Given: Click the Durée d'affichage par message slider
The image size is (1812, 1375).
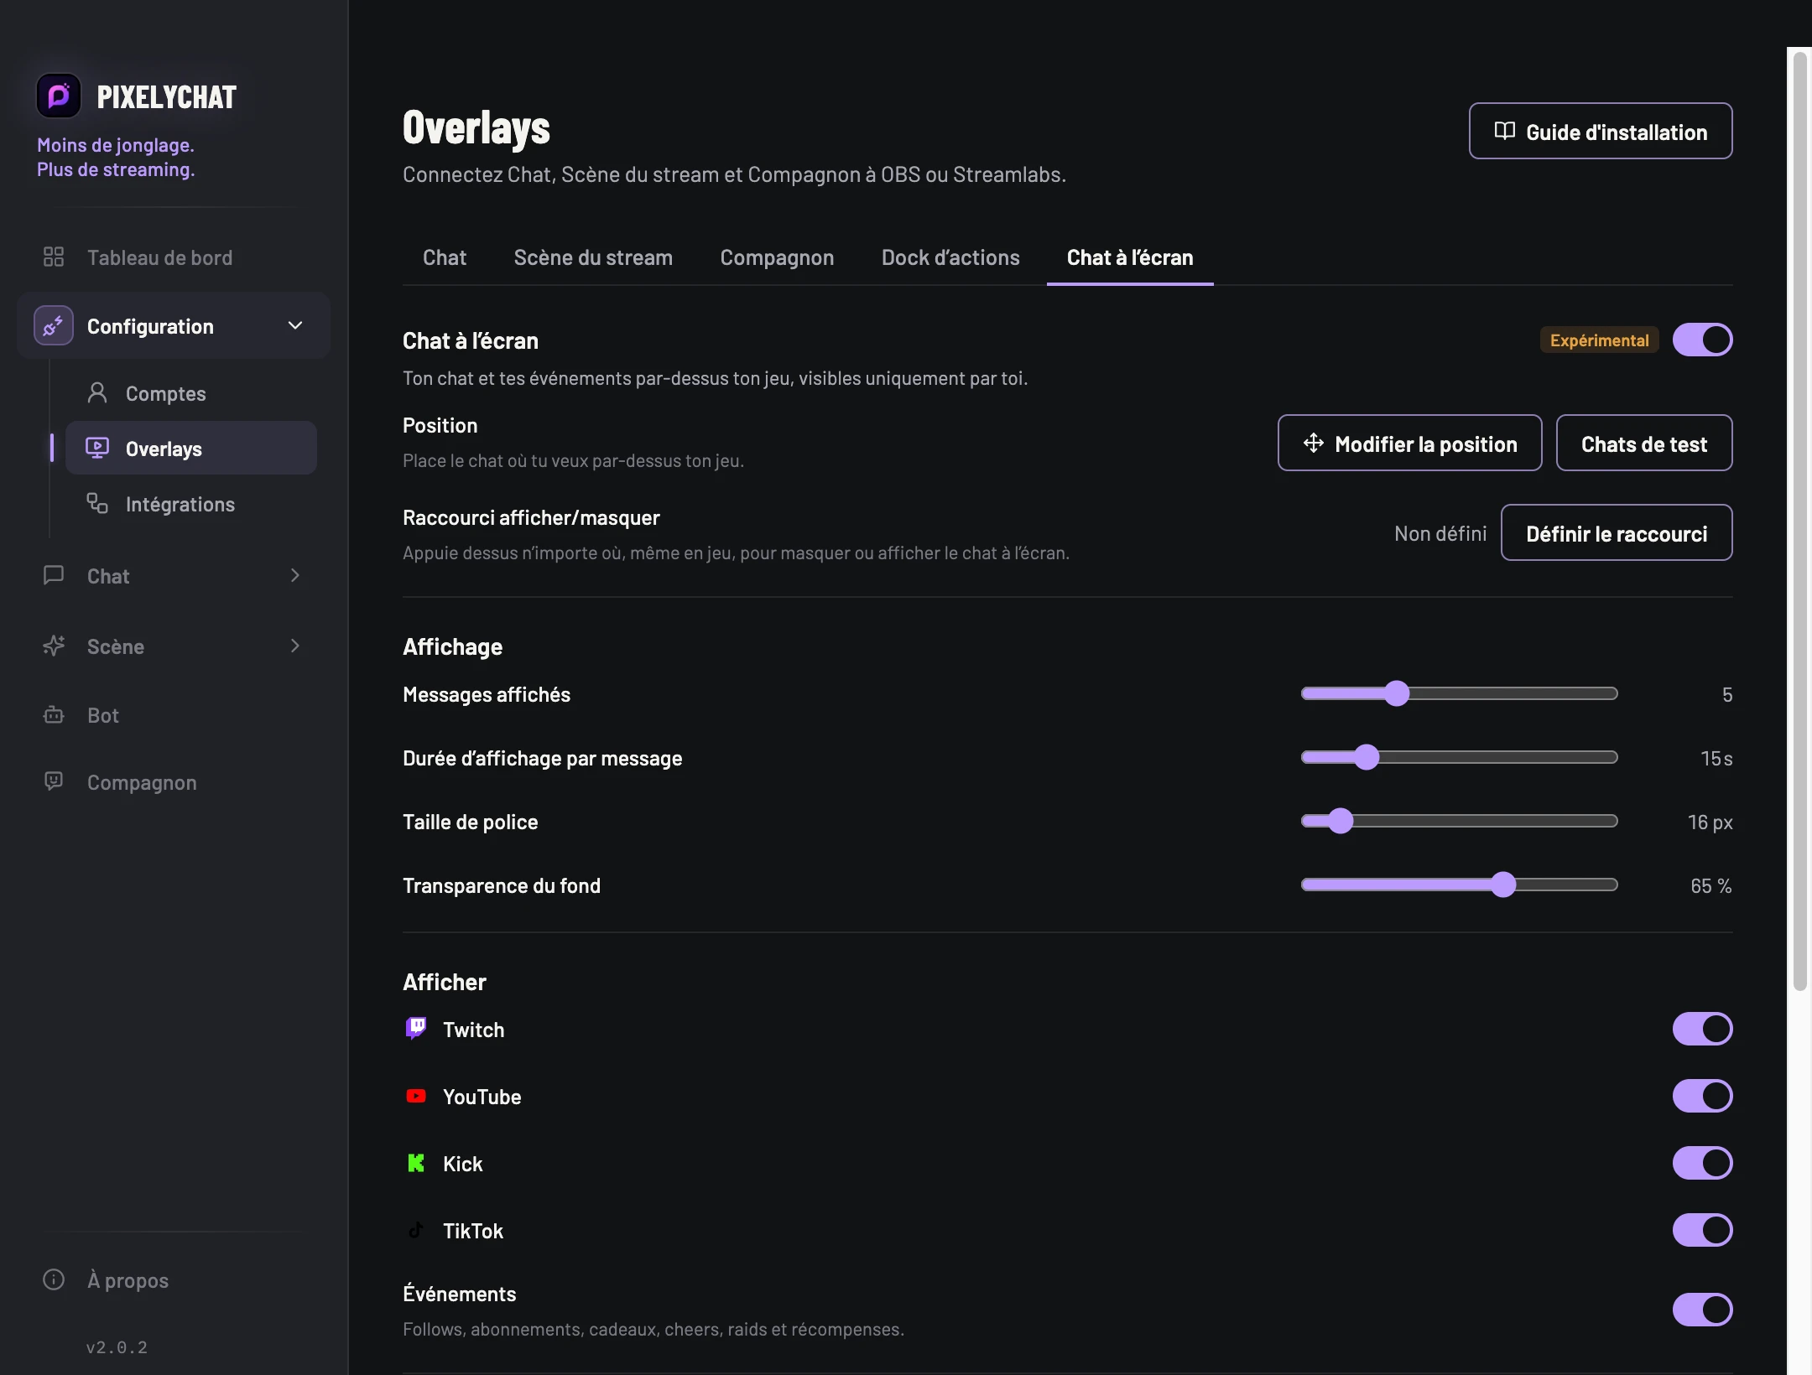Looking at the screenshot, I should pyautogui.click(x=1459, y=757).
